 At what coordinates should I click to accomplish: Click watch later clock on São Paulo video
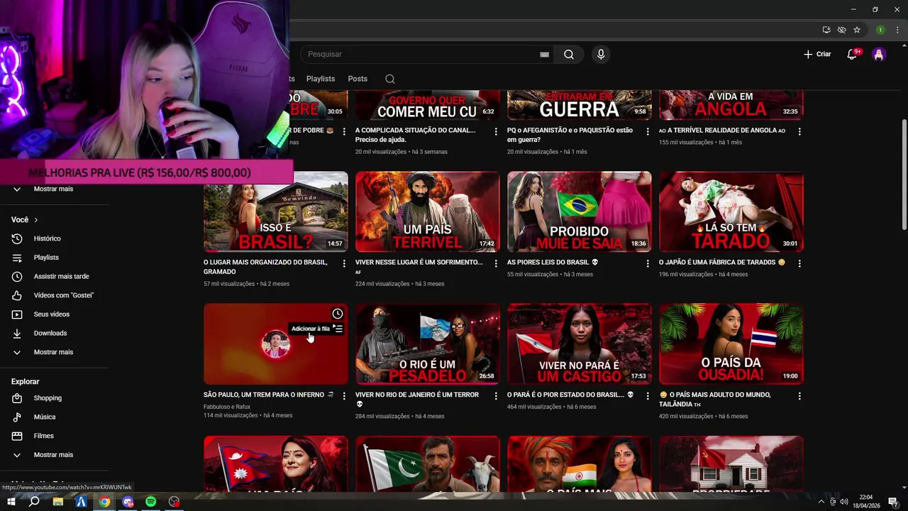[338, 314]
